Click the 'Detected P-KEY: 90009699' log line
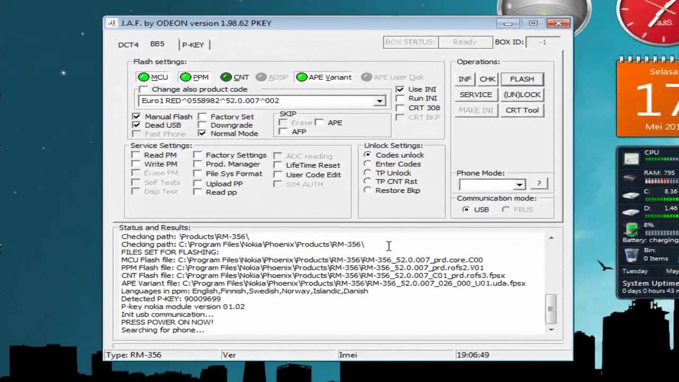This screenshot has height=382, width=679. pyautogui.click(x=171, y=299)
